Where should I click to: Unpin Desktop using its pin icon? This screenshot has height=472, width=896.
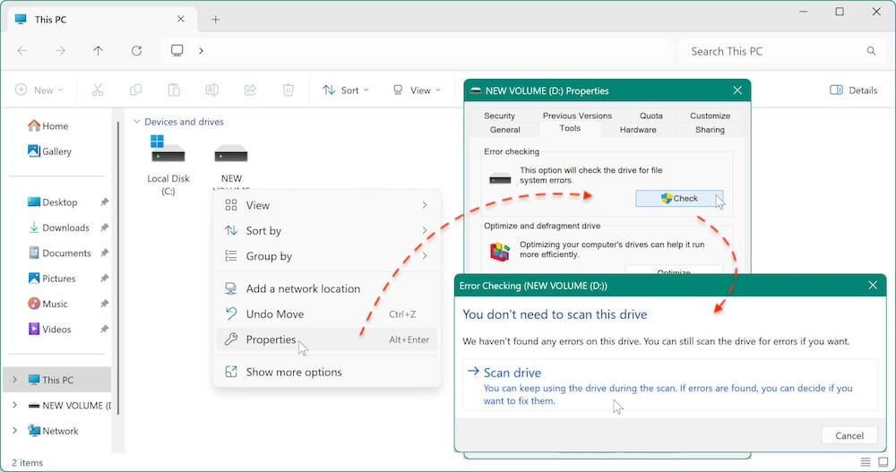[104, 202]
